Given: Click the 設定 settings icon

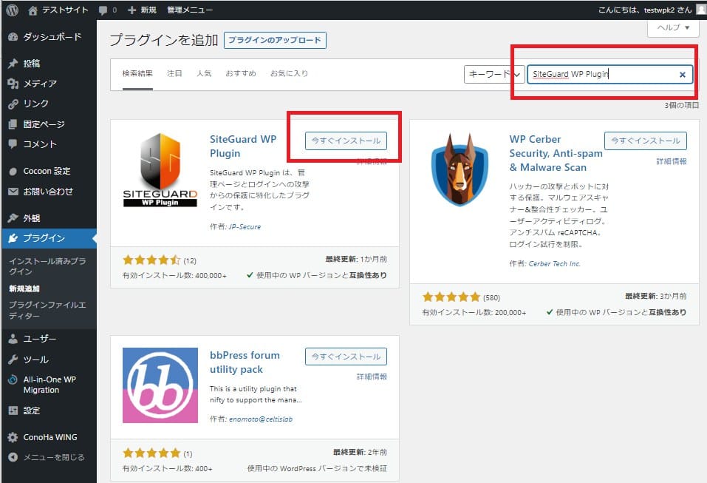Looking at the screenshot, I should pyautogui.click(x=13, y=411).
